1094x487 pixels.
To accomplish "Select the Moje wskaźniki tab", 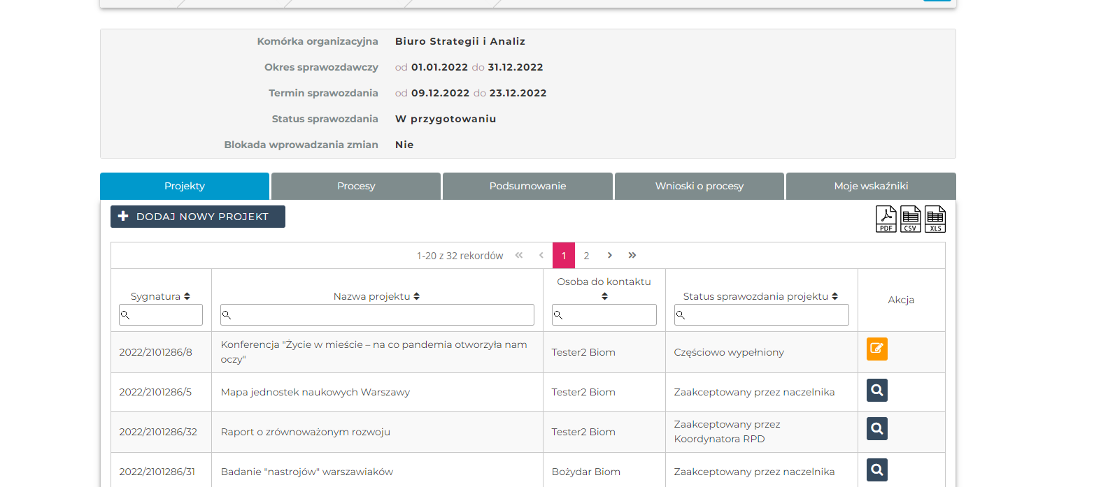I will point(871,187).
